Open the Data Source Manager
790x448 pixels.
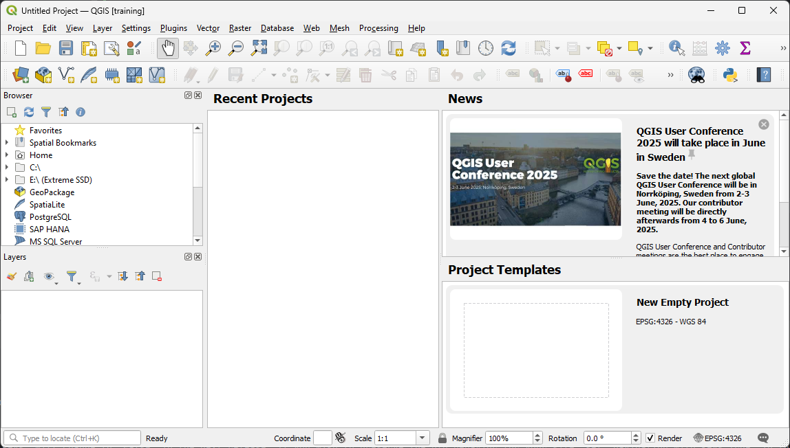[x=21, y=75]
